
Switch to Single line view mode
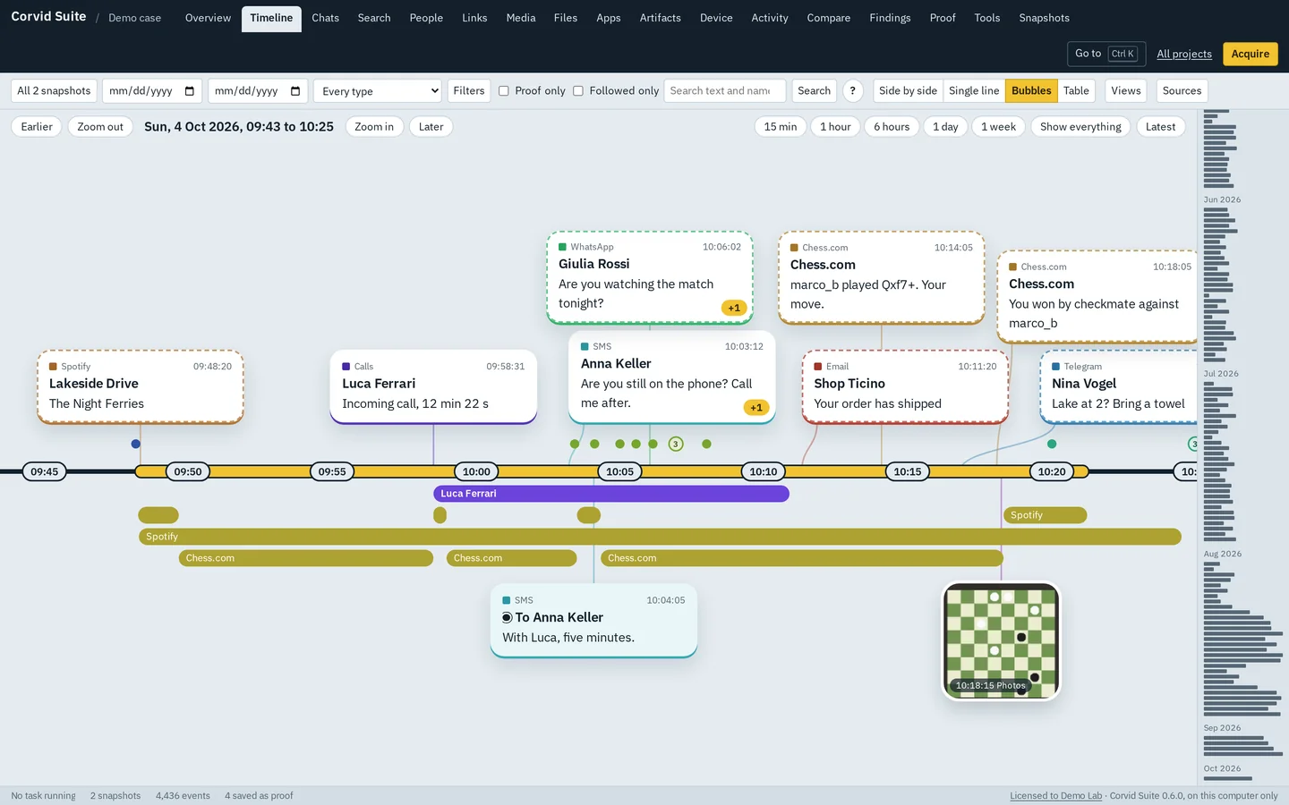click(x=974, y=91)
